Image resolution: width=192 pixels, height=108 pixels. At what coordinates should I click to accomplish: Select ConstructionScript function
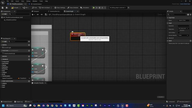click(x=9, y=54)
